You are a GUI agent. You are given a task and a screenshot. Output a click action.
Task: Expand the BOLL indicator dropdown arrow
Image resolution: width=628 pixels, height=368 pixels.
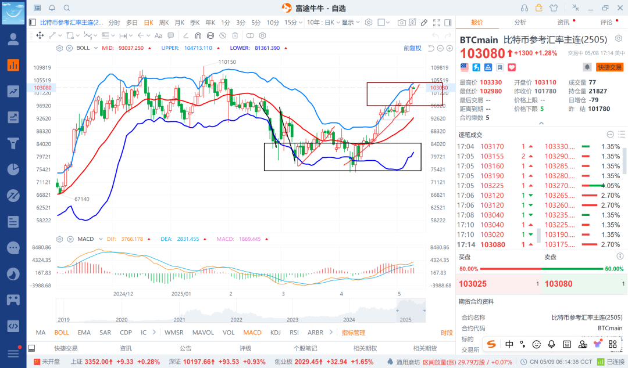[x=96, y=48]
